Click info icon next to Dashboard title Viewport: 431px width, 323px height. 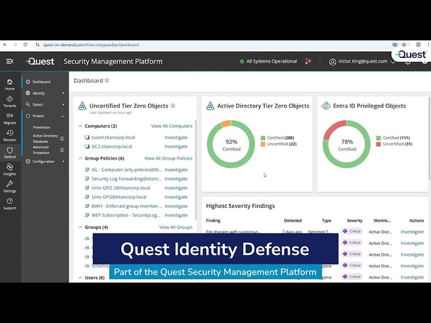(x=107, y=81)
